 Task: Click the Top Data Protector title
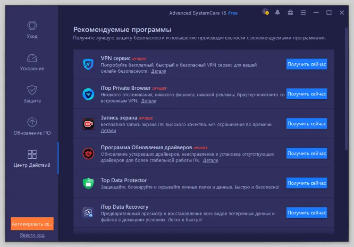(124, 180)
